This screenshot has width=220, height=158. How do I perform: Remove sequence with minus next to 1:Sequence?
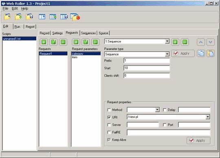185,42
